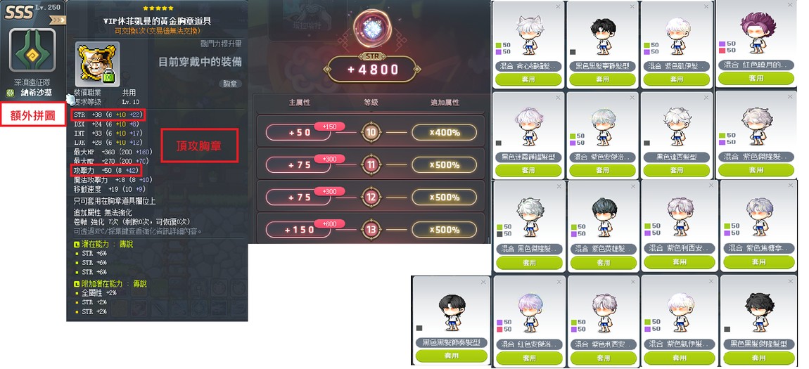Click the SSS rank badge
This screenshot has height=369, width=809.
click(x=20, y=12)
